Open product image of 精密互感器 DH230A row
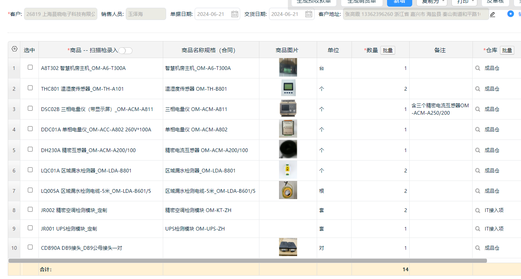 [x=288, y=149]
